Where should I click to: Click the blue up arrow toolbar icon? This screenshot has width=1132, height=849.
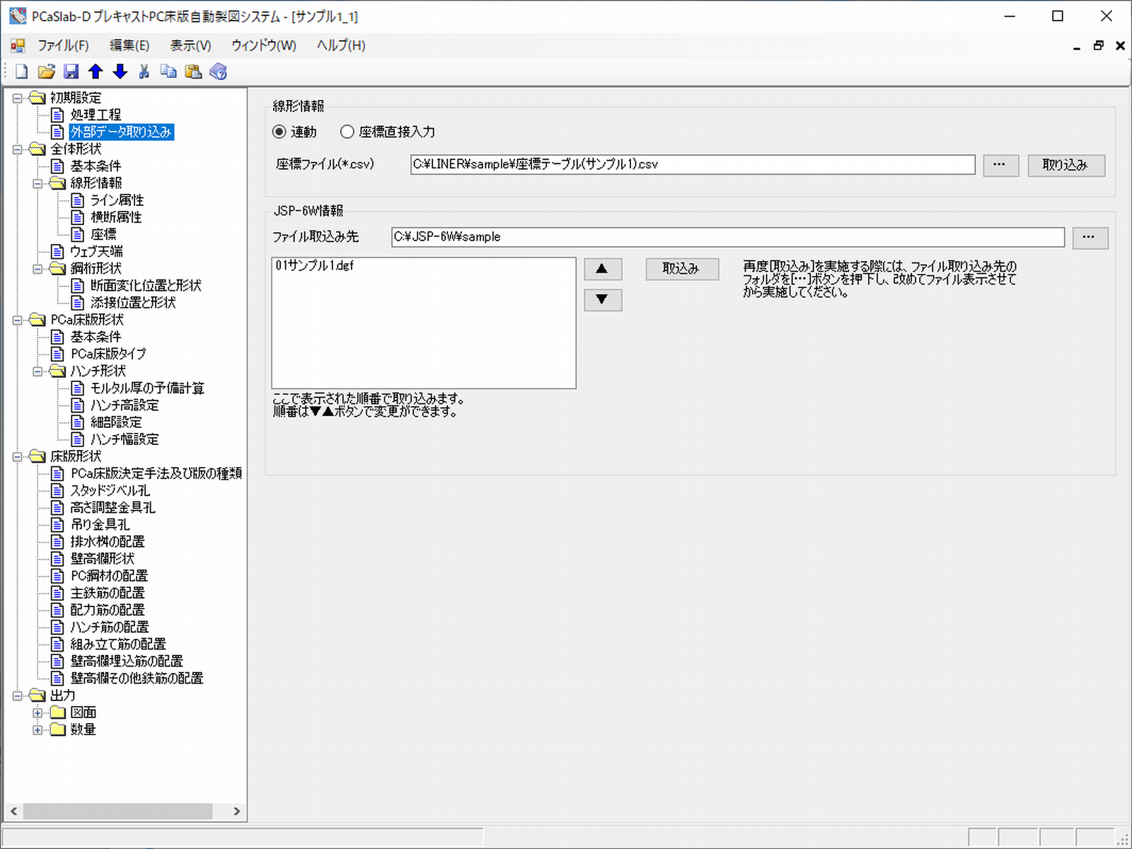(96, 71)
